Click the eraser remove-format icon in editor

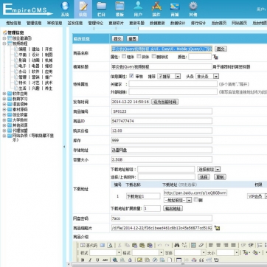click(x=201, y=245)
